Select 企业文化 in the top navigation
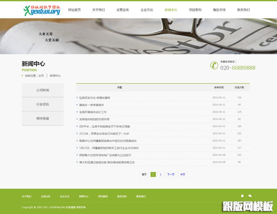The height and width of the screenshot is (214, 277). [x=147, y=10]
